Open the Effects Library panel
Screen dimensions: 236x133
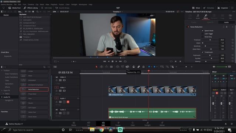click(31, 8)
